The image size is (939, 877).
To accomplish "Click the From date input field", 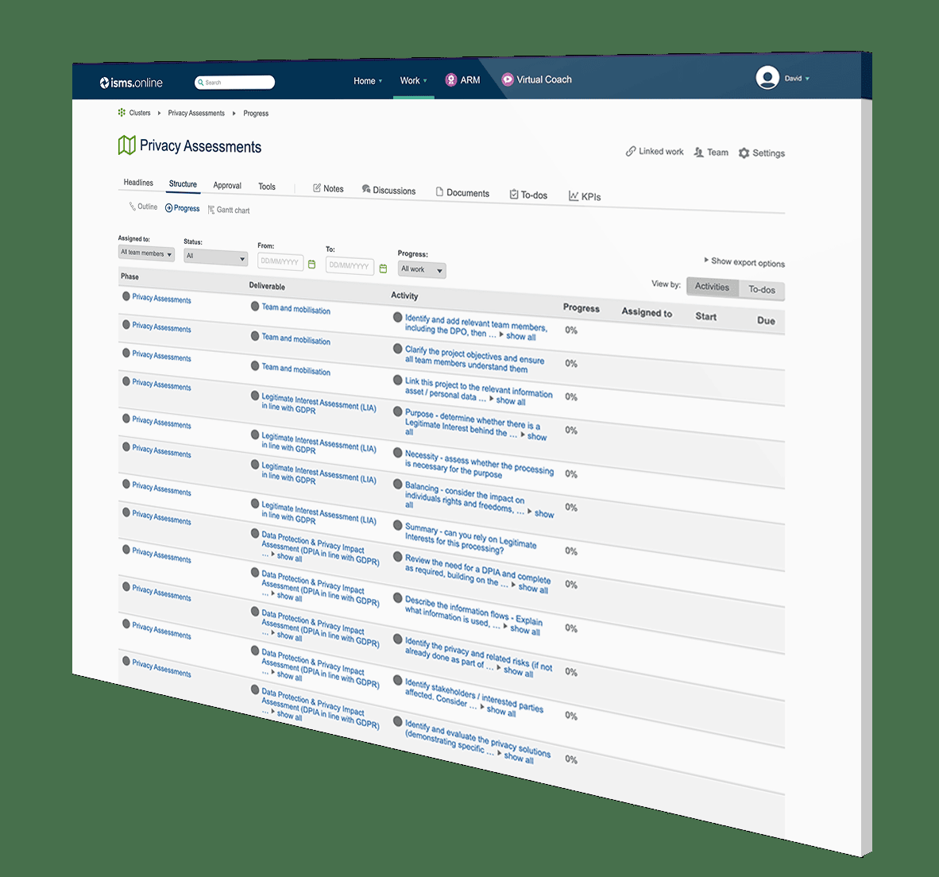I will point(280,261).
